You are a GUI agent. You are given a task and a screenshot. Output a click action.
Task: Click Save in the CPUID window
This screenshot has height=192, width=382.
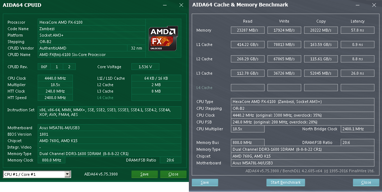144,174
